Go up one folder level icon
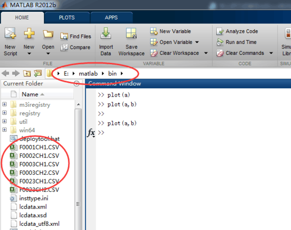Image resolution: width=291 pixels, height=230 pixels. point(27,74)
